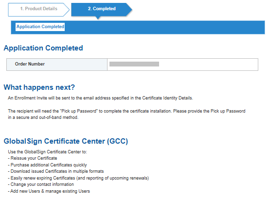
Task: Click the Order Number label cell
Action: point(57,65)
